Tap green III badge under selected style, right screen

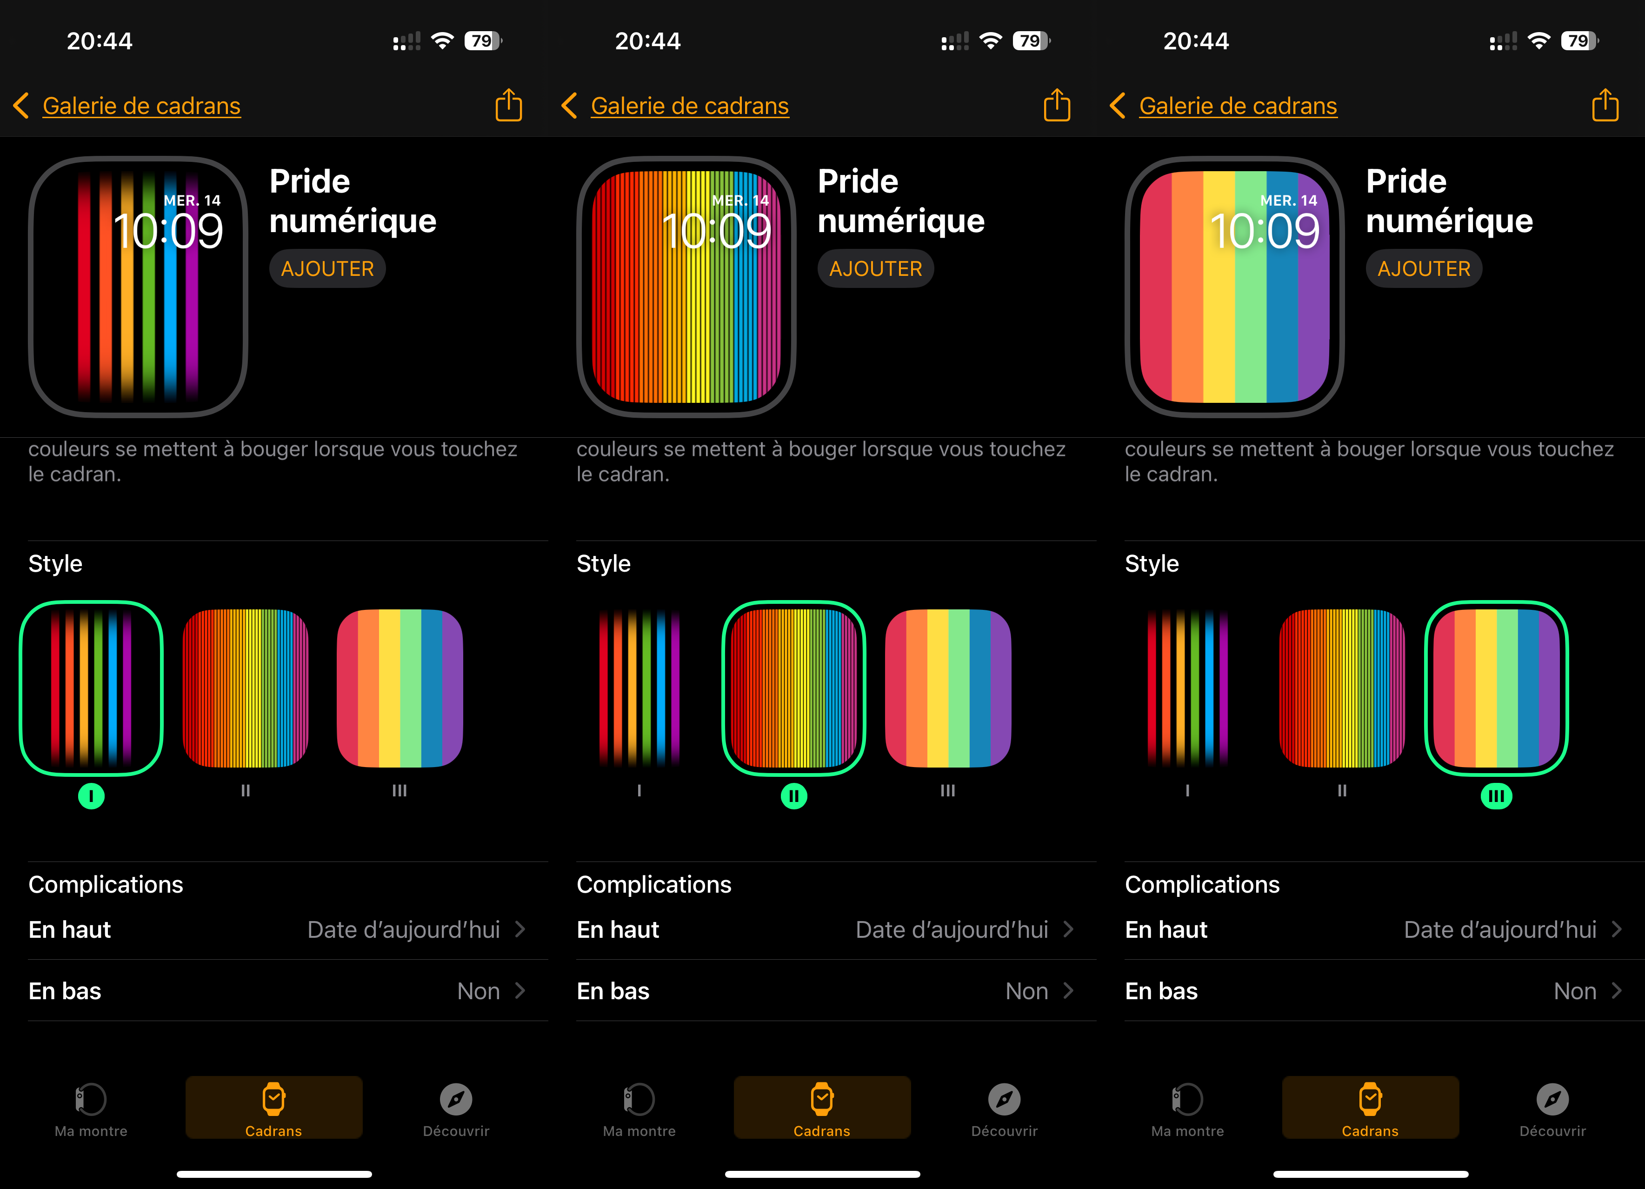(x=1496, y=796)
